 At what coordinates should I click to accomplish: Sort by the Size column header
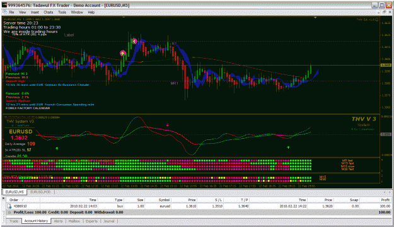134,200
